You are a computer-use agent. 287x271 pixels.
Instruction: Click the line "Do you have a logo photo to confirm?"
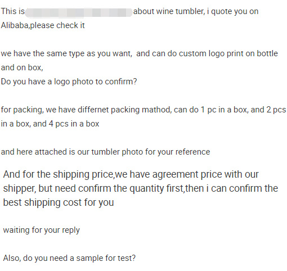(69, 82)
